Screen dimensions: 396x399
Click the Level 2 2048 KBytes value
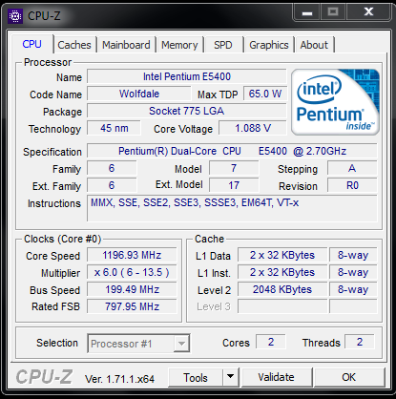[282, 289]
